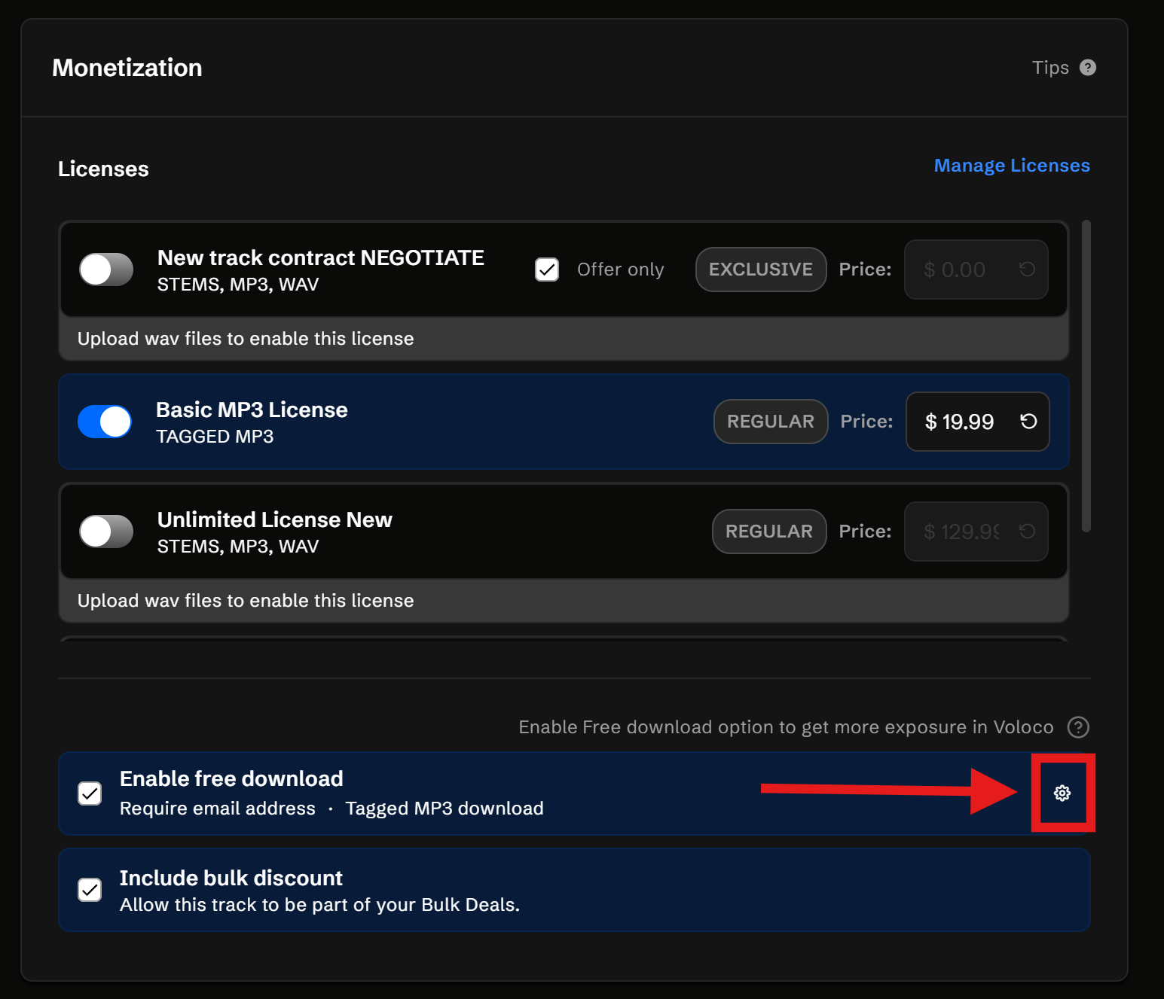Open the Manage Licenses link
This screenshot has height=999, width=1164.
coord(1011,166)
